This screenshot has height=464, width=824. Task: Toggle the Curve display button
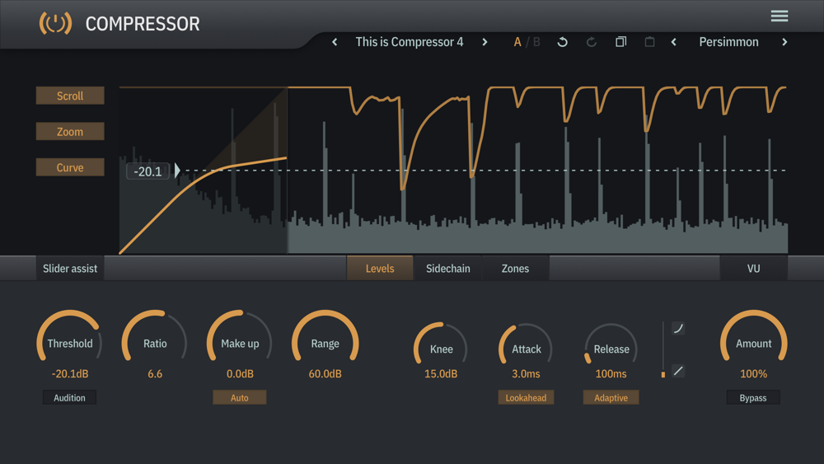[70, 167]
